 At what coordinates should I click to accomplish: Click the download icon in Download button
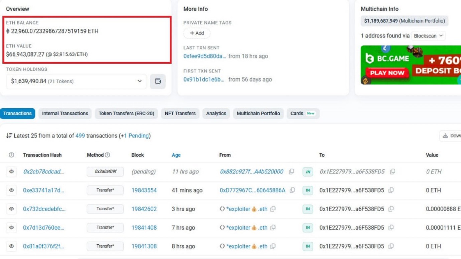tap(445, 136)
